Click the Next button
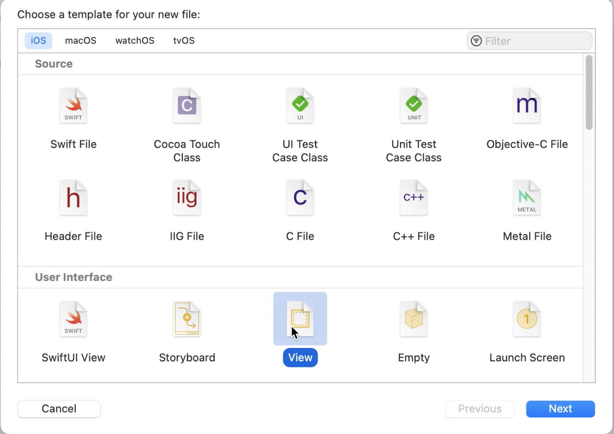The width and height of the screenshot is (614, 434). [x=560, y=409]
